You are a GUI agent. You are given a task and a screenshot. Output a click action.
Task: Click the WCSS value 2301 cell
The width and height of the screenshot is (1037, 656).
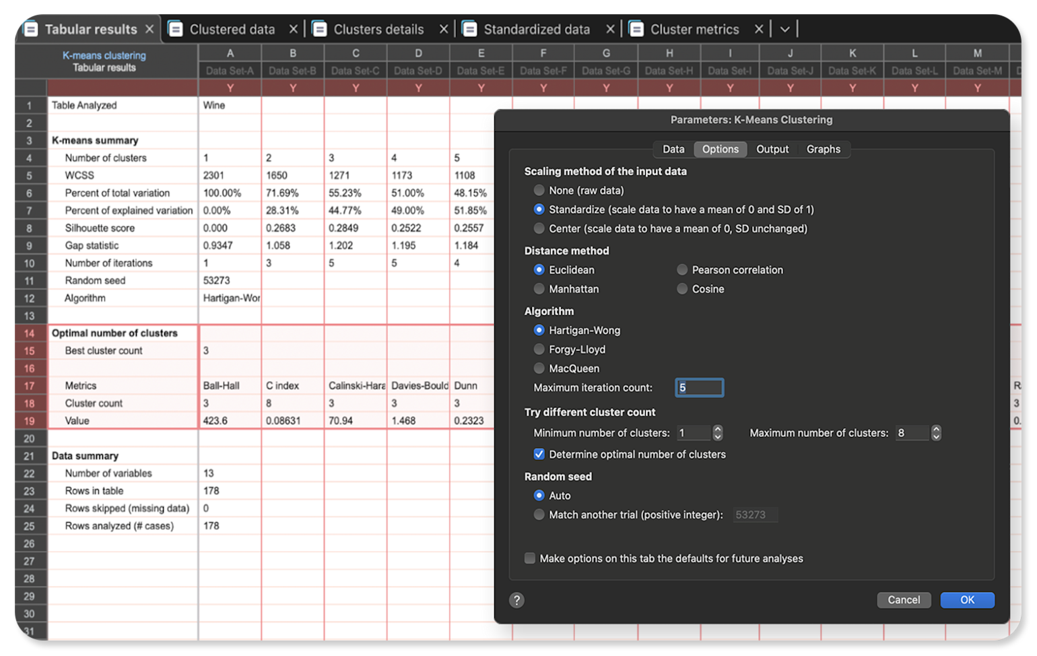(230, 176)
